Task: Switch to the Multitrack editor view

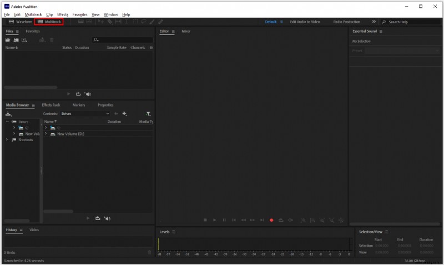Action: 49,22
